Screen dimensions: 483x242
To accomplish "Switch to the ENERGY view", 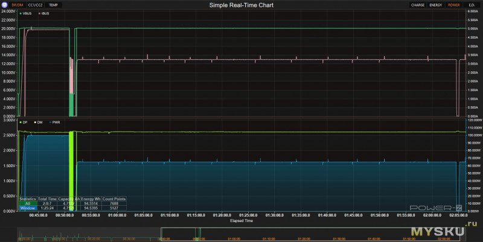I will click(436, 5).
